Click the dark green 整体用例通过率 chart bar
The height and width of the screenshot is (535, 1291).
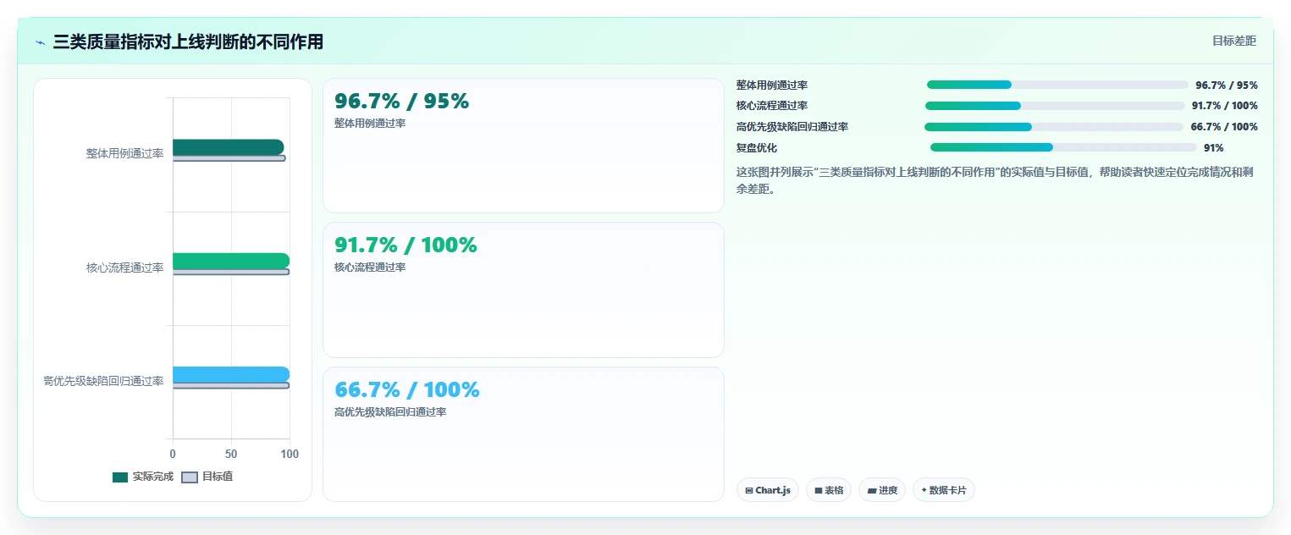coord(229,147)
